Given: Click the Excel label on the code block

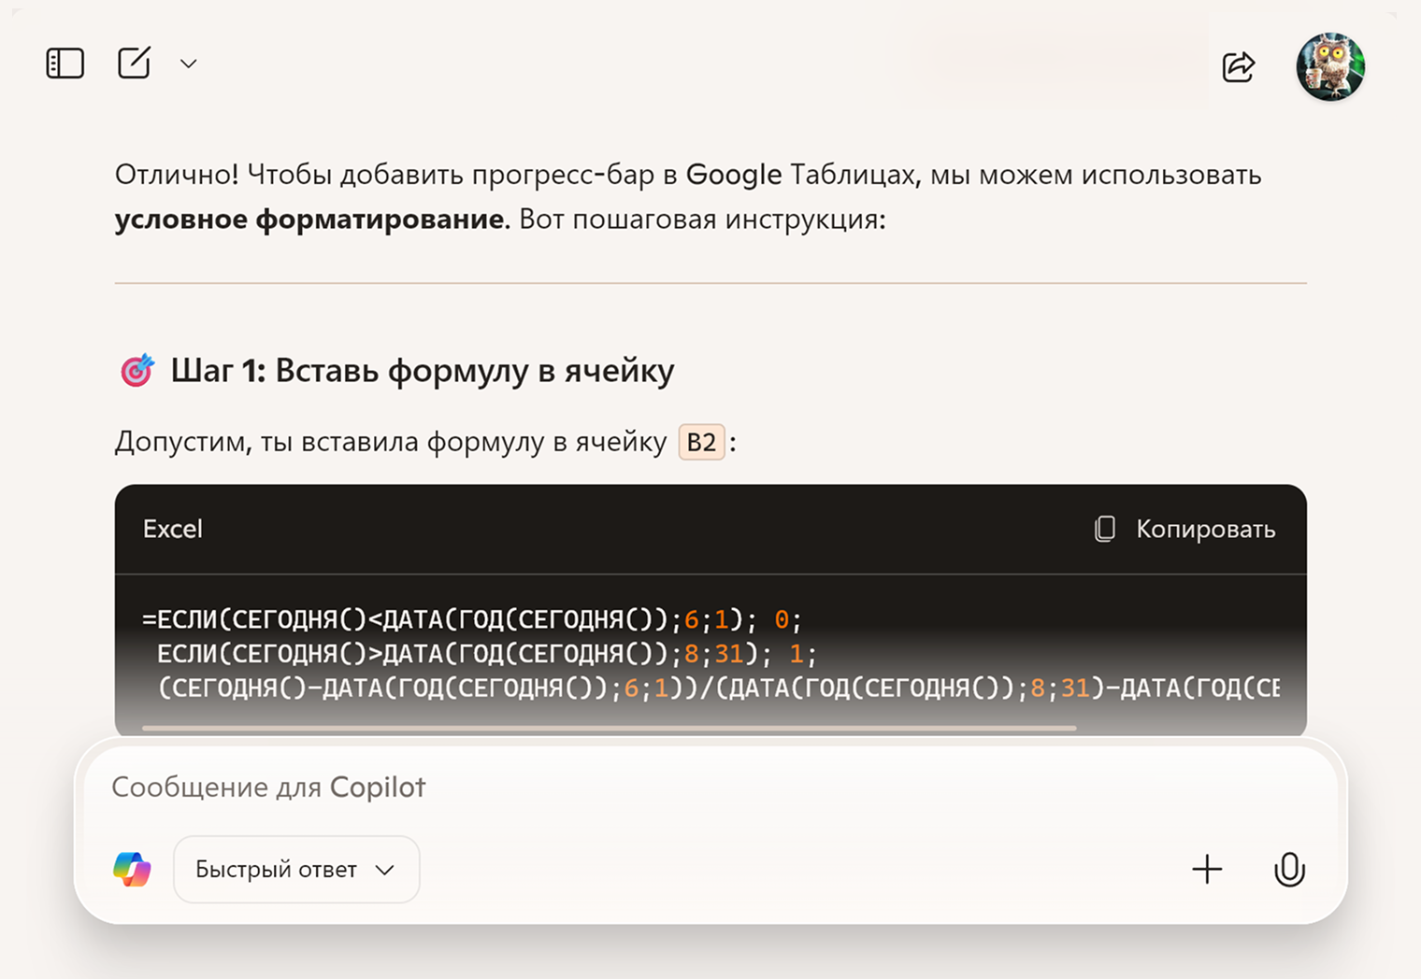Looking at the screenshot, I should [173, 529].
